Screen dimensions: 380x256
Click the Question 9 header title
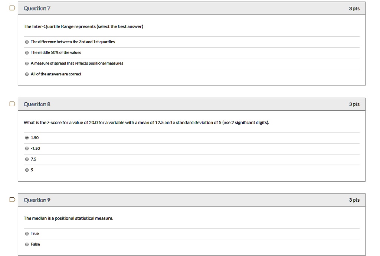(x=37, y=200)
